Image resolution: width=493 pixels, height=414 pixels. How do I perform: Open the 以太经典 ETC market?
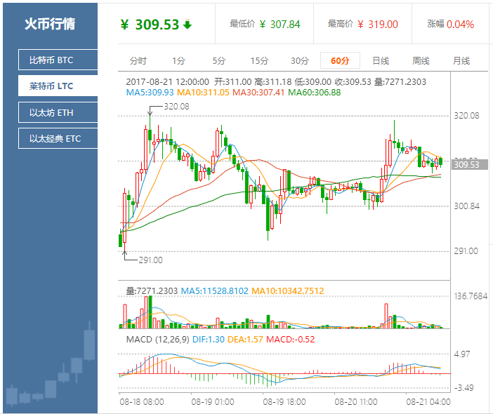point(58,138)
